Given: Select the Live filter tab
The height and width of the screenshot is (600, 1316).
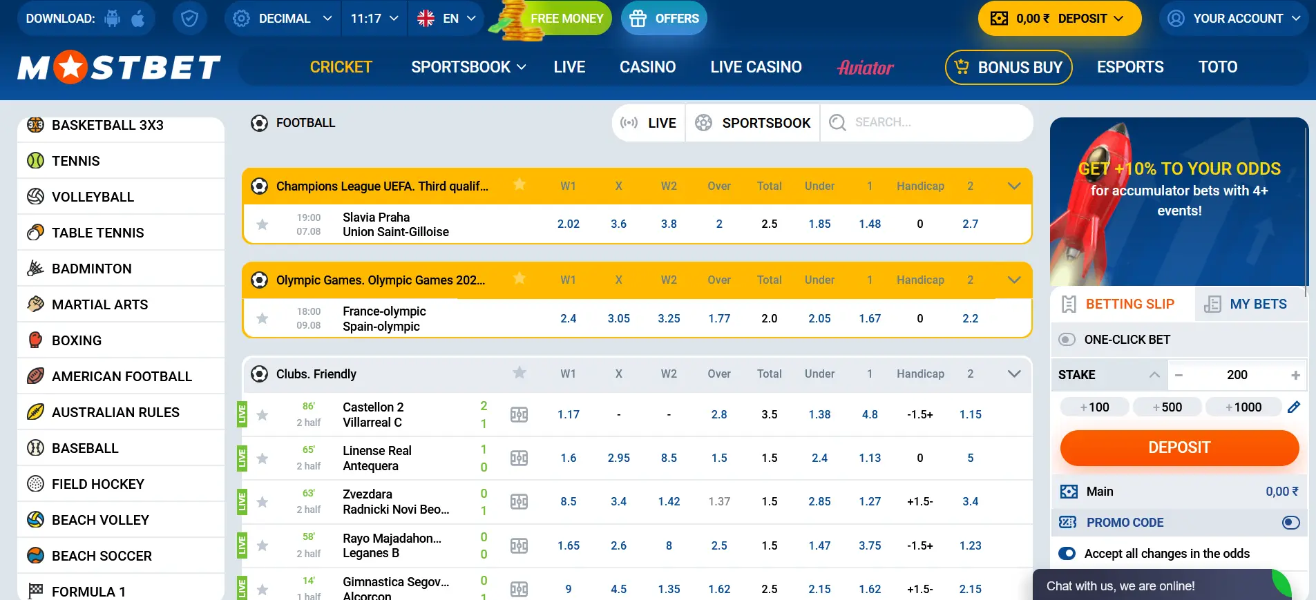Looking at the screenshot, I should pos(649,123).
